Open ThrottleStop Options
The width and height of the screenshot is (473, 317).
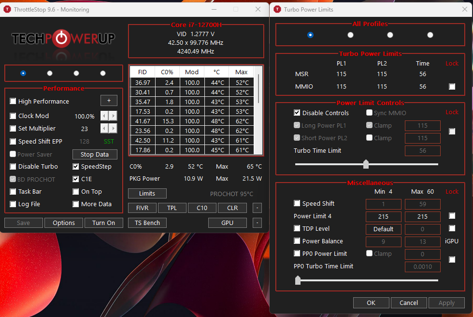coord(64,223)
